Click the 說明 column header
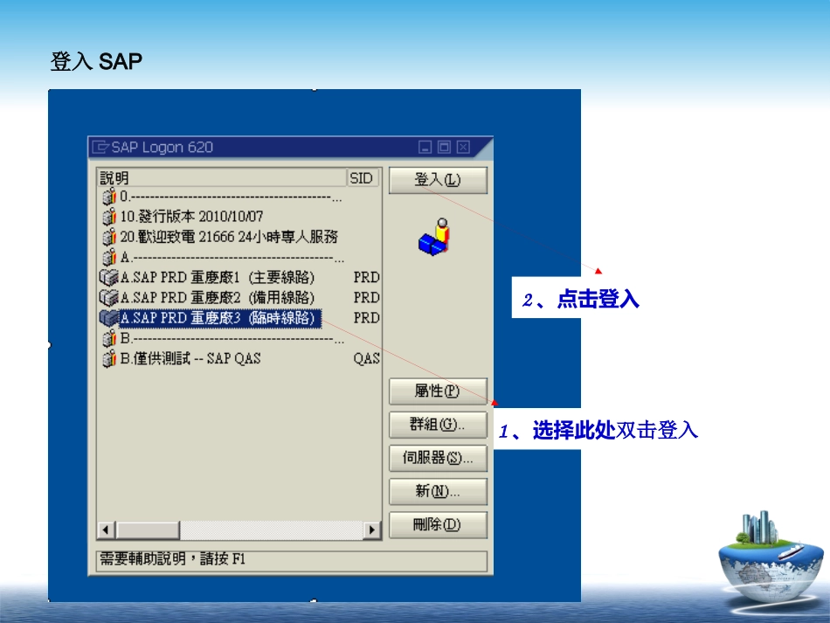The width and height of the screenshot is (830, 623). [x=222, y=178]
